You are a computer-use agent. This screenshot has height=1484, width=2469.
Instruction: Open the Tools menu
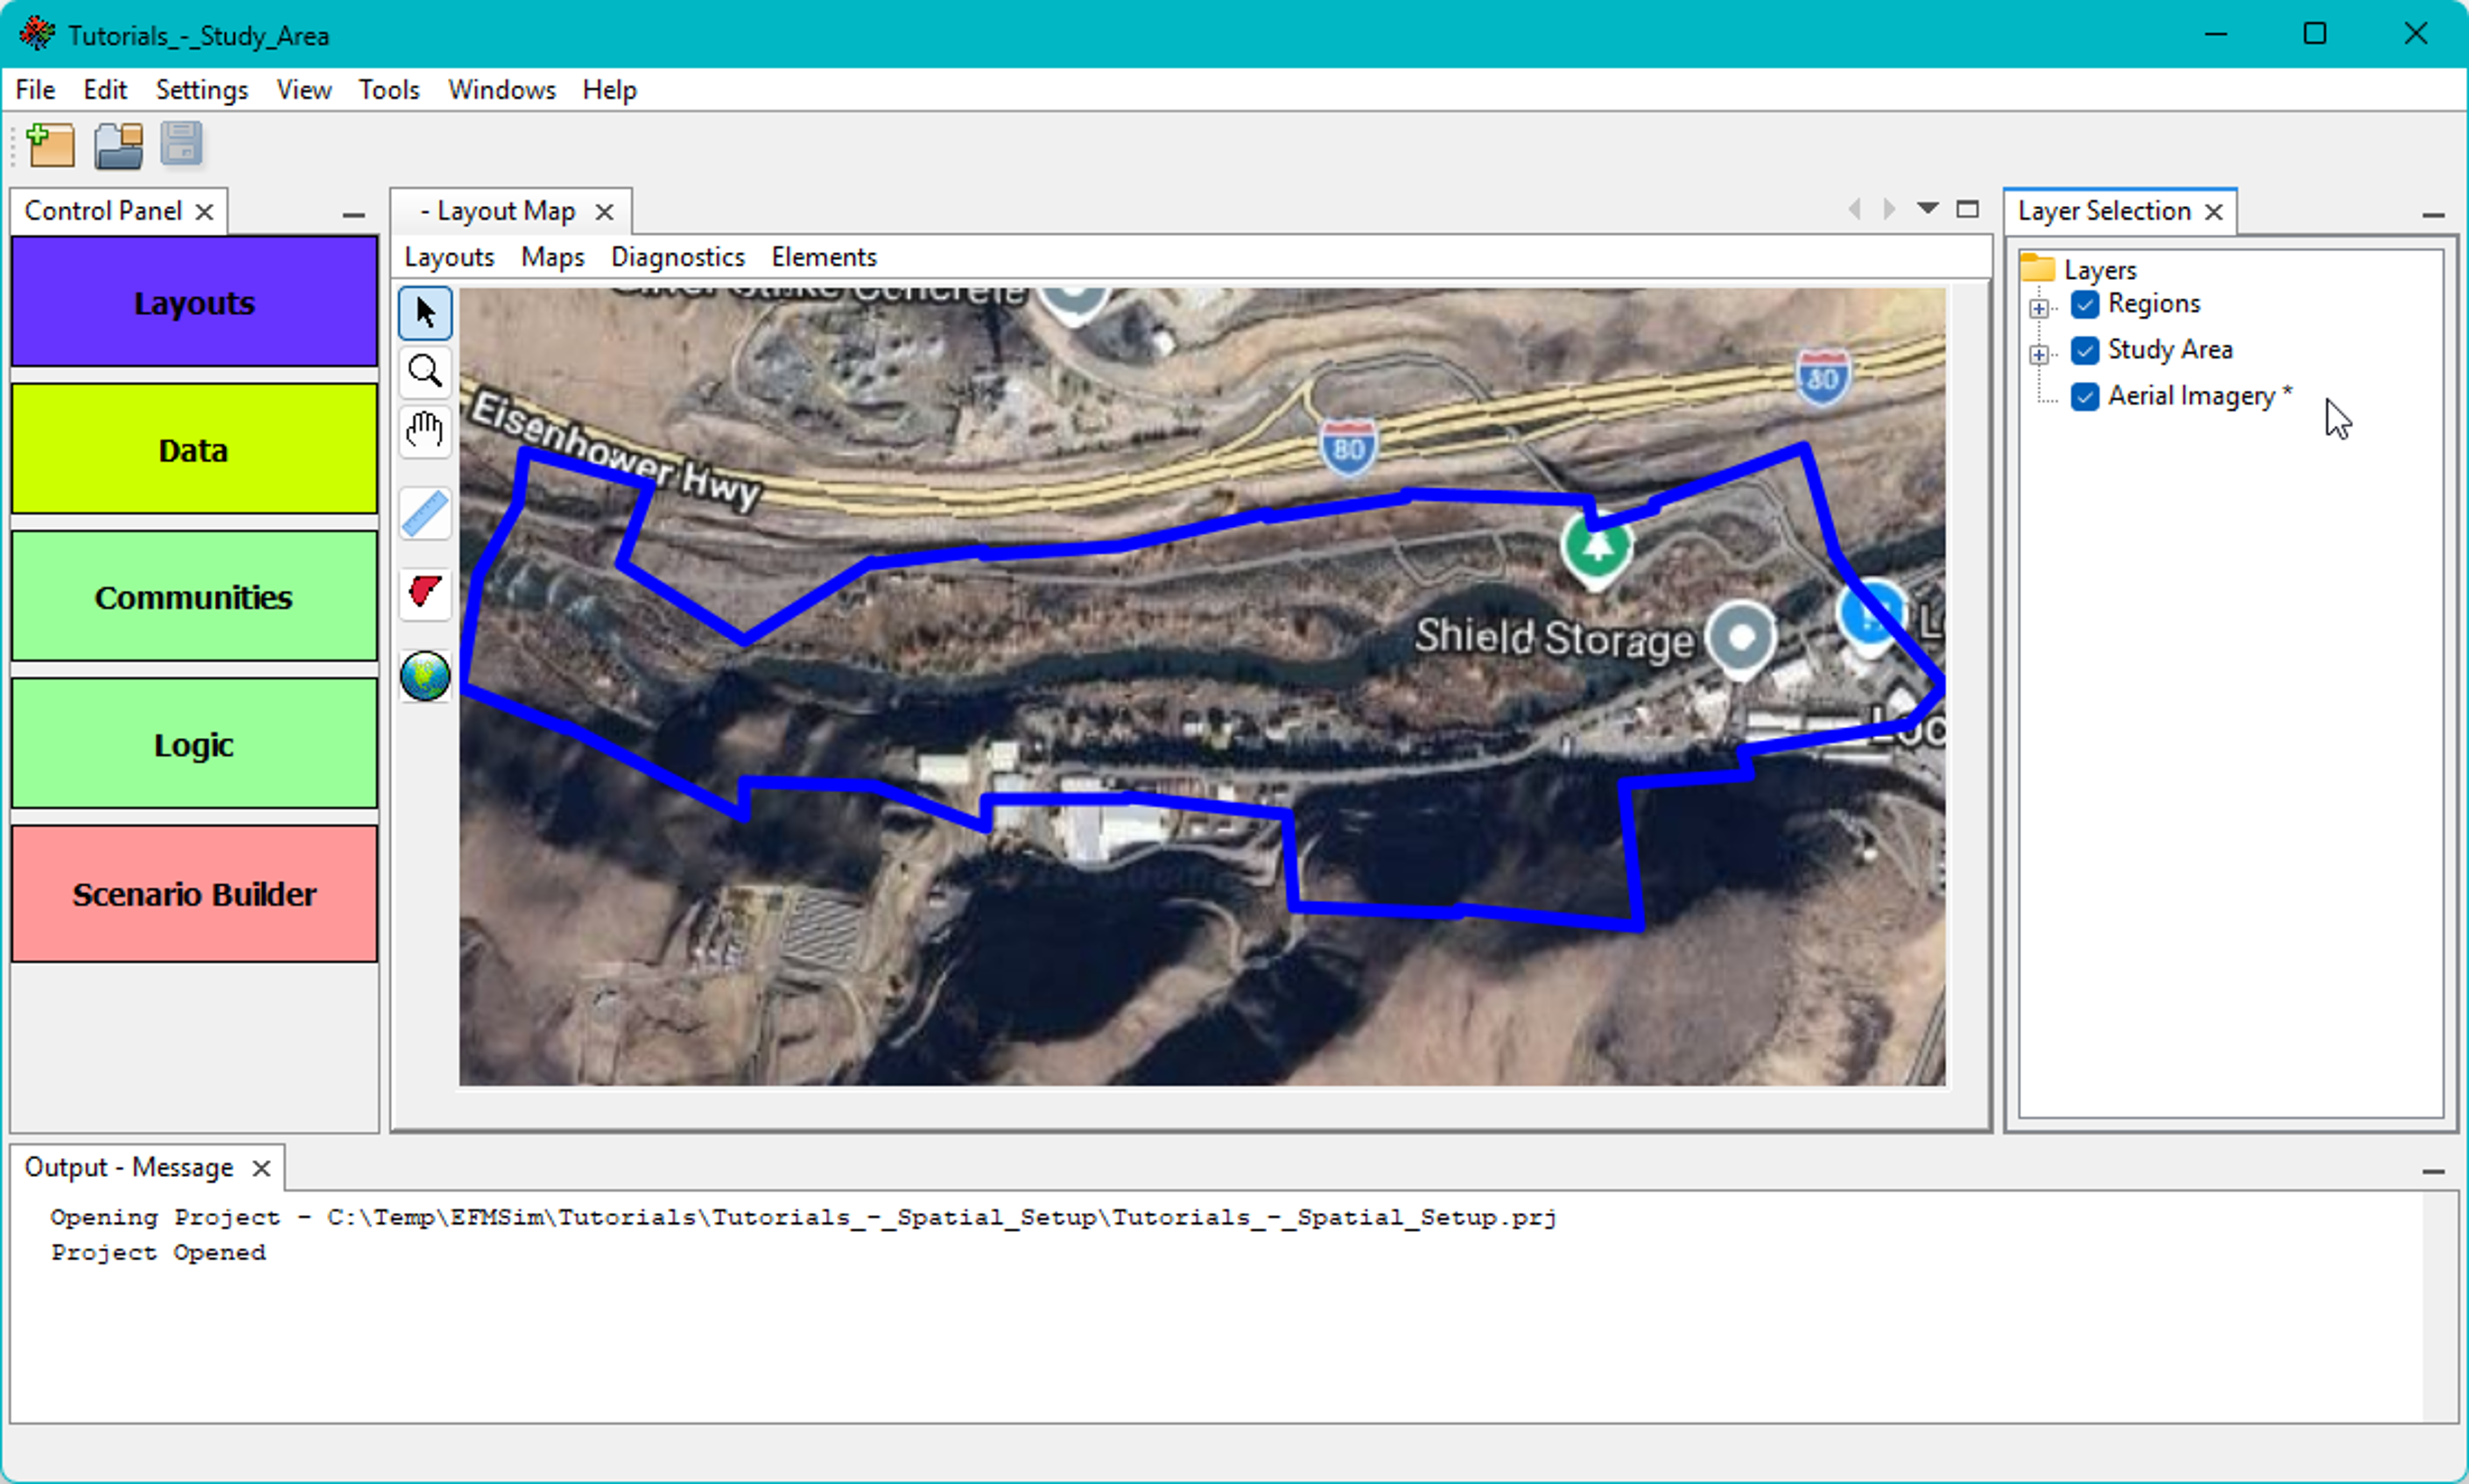point(388,90)
